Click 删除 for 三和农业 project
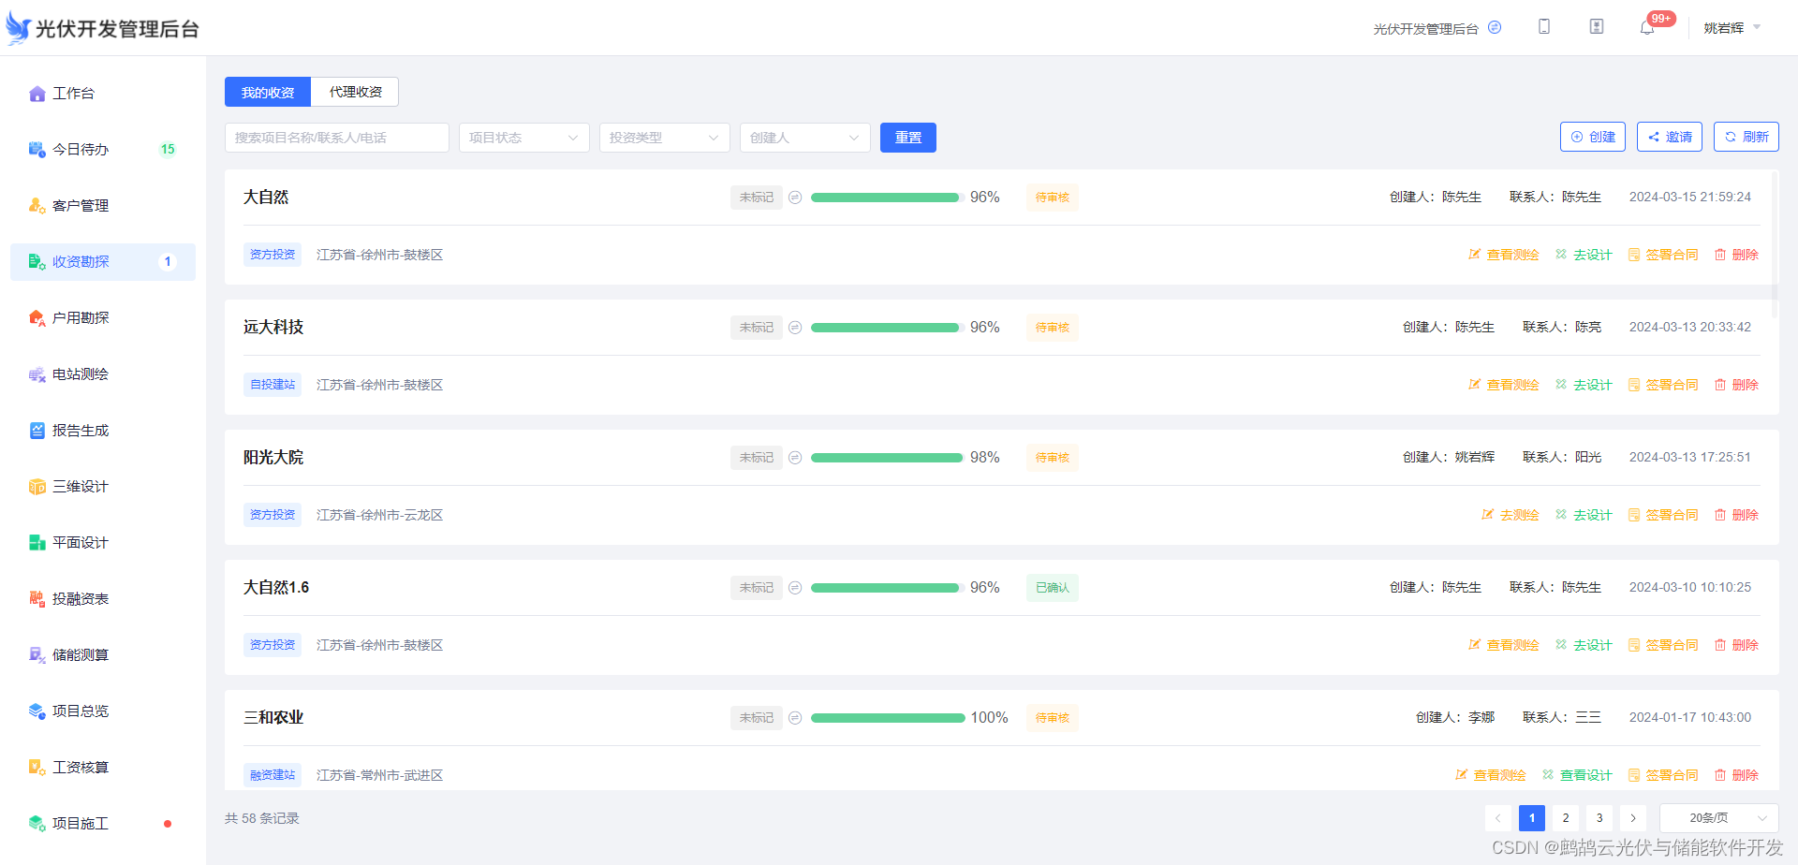Image resolution: width=1798 pixels, height=865 pixels. (x=1736, y=775)
